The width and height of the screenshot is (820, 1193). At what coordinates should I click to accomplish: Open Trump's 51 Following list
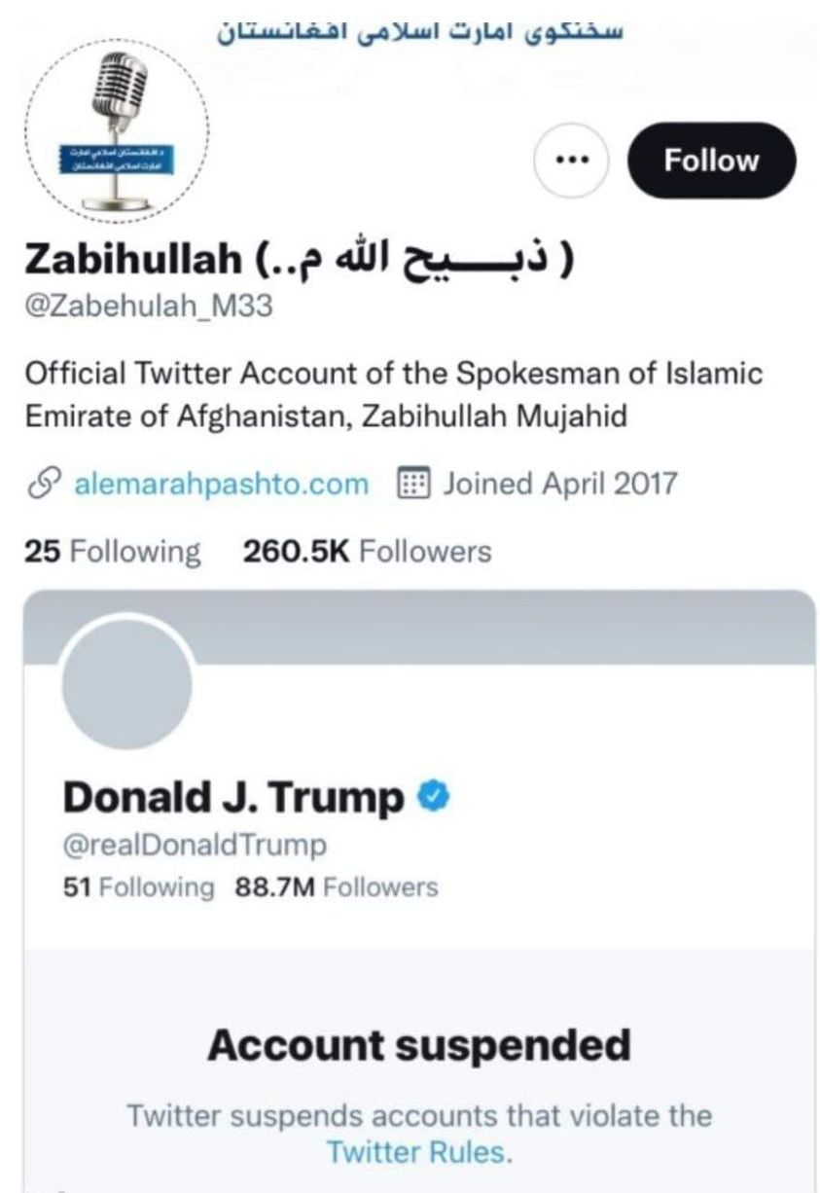click(x=137, y=887)
